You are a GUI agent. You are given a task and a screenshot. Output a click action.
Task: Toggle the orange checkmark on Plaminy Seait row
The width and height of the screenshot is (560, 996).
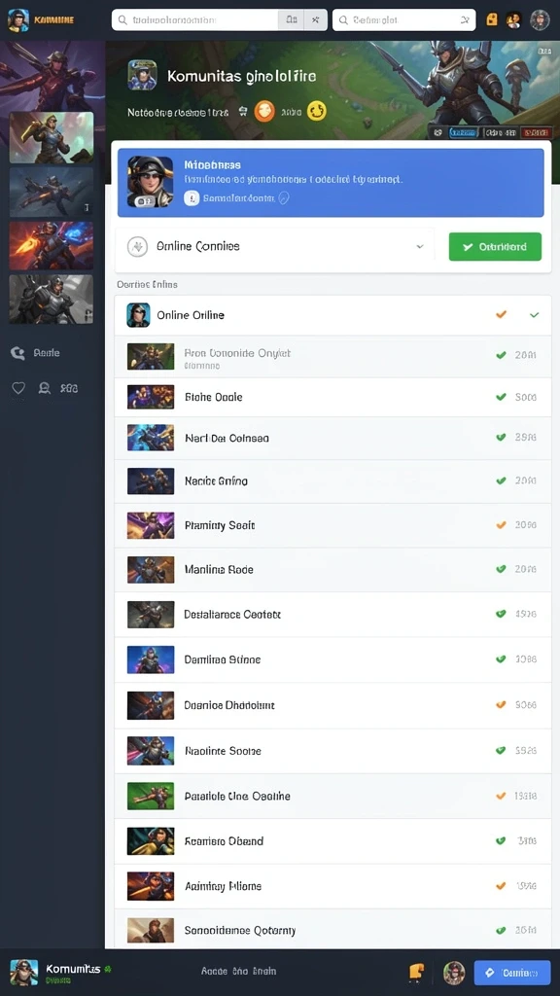501,524
